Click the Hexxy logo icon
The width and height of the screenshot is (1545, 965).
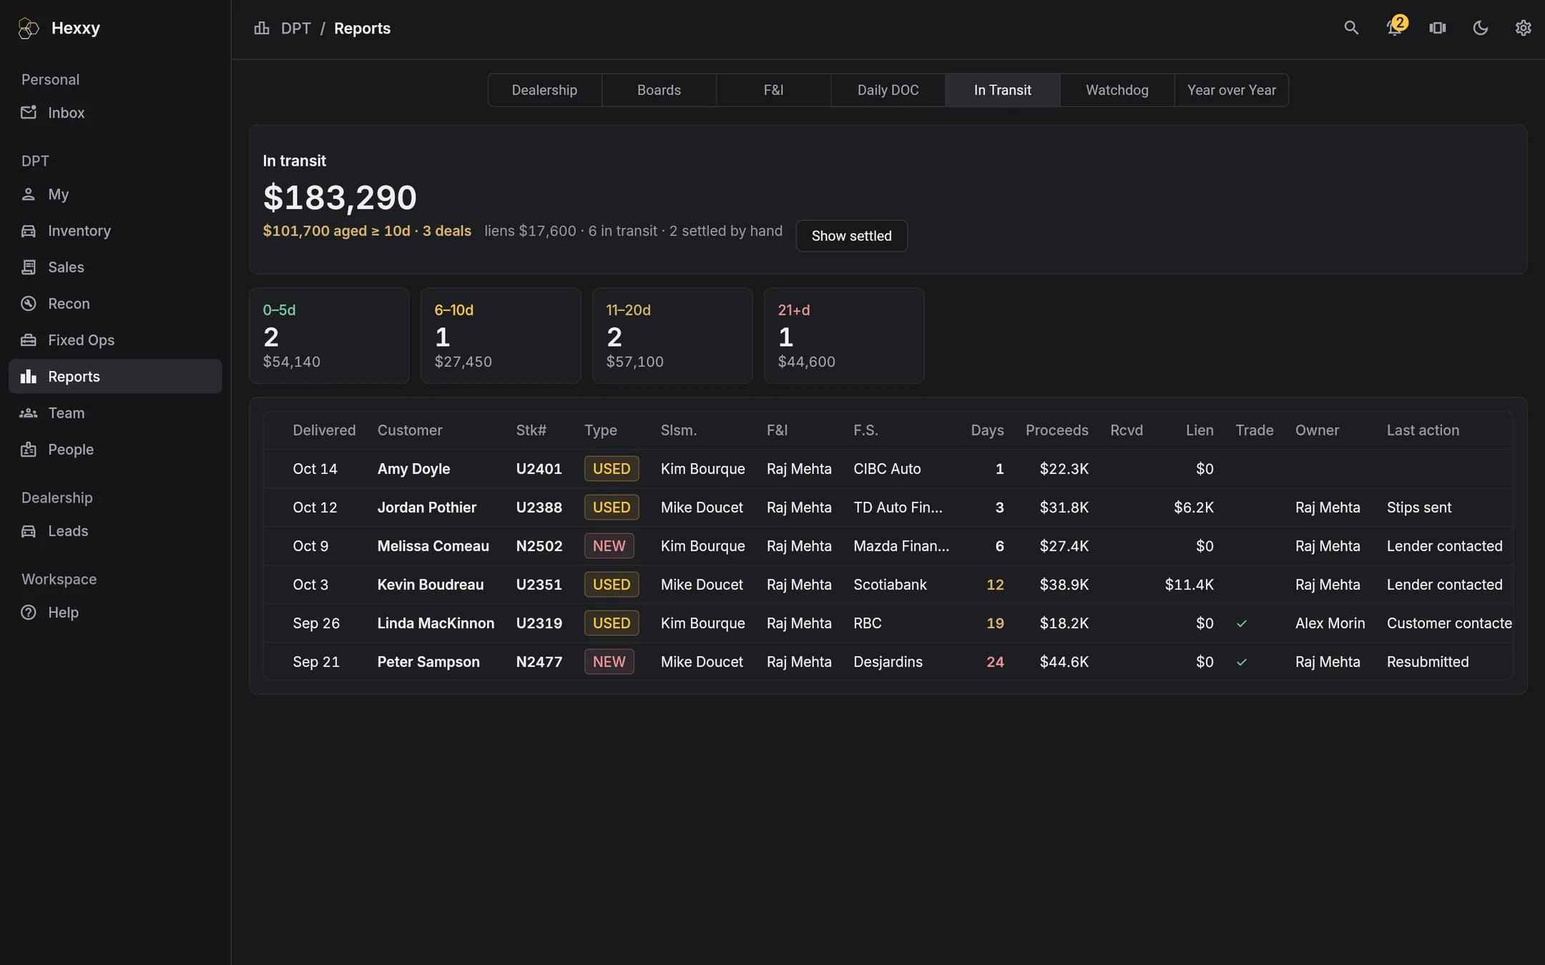[28, 28]
